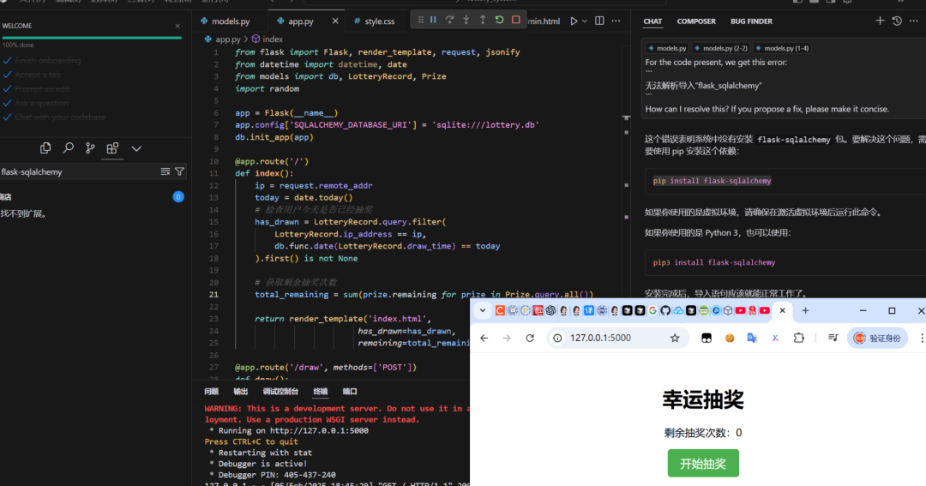Screen dimensions: 926x486
Task: Open the 问题 (Problems) panel tab
Action: pyautogui.click(x=211, y=392)
